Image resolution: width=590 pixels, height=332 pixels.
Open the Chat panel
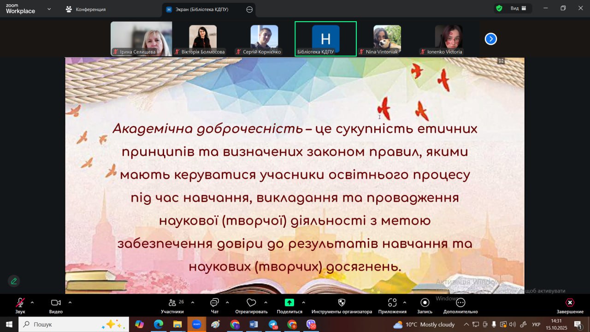coord(214,303)
